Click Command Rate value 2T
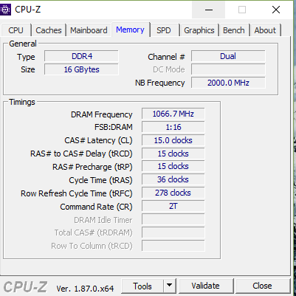Viewport: 296px width, 296px height. [x=173, y=206]
